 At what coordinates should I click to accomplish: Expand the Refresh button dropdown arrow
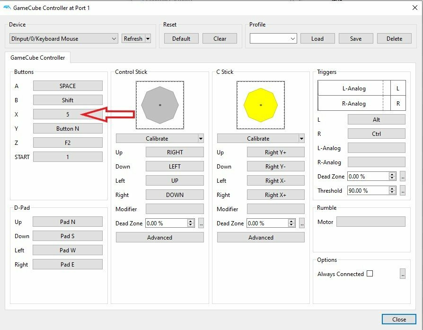[x=148, y=39]
